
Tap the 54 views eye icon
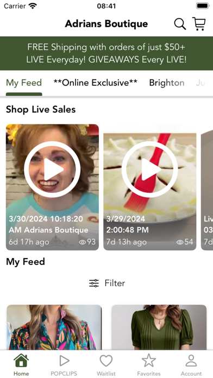(x=180, y=242)
